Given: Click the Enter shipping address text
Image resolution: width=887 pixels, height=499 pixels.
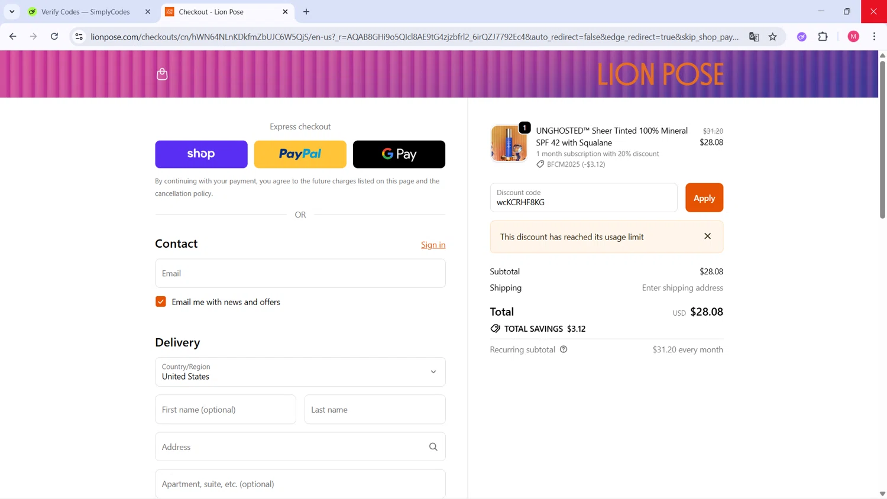Looking at the screenshot, I should click(x=682, y=288).
